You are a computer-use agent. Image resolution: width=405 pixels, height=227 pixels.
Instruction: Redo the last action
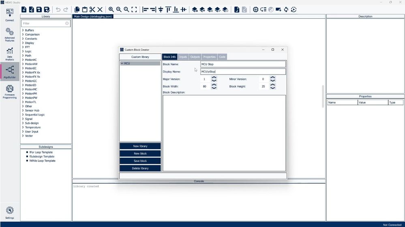click(66, 10)
